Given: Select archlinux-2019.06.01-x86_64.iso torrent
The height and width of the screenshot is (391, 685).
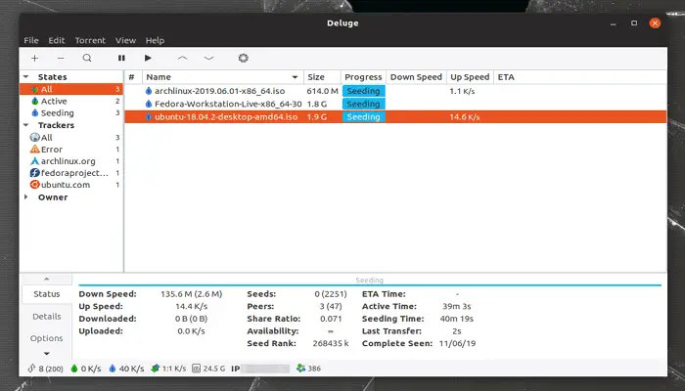Looking at the screenshot, I should 395,91.
